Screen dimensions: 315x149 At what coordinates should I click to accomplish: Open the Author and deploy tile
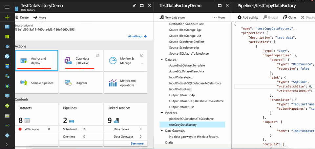click(36, 61)
